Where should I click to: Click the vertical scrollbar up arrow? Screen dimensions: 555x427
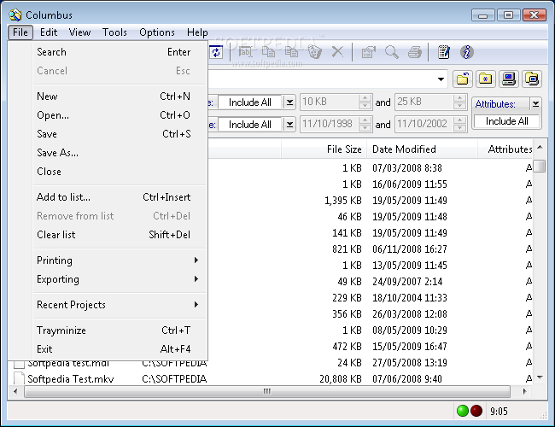[x=540, y=147]
